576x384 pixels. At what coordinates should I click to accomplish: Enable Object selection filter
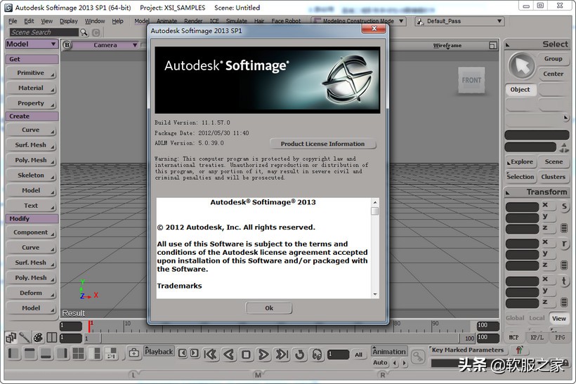coord(521,90)
